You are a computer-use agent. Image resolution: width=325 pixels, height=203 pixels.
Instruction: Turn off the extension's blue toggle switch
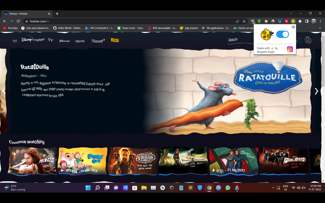click(282, 34)
